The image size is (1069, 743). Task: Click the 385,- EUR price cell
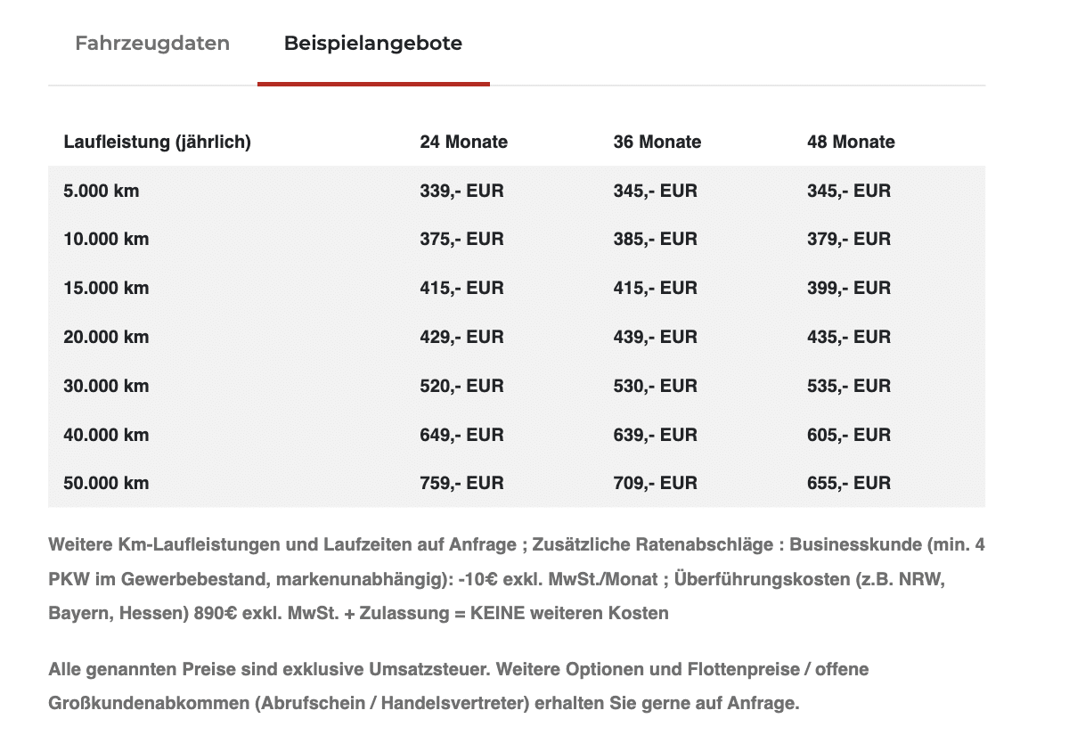[x=655, y=239]
